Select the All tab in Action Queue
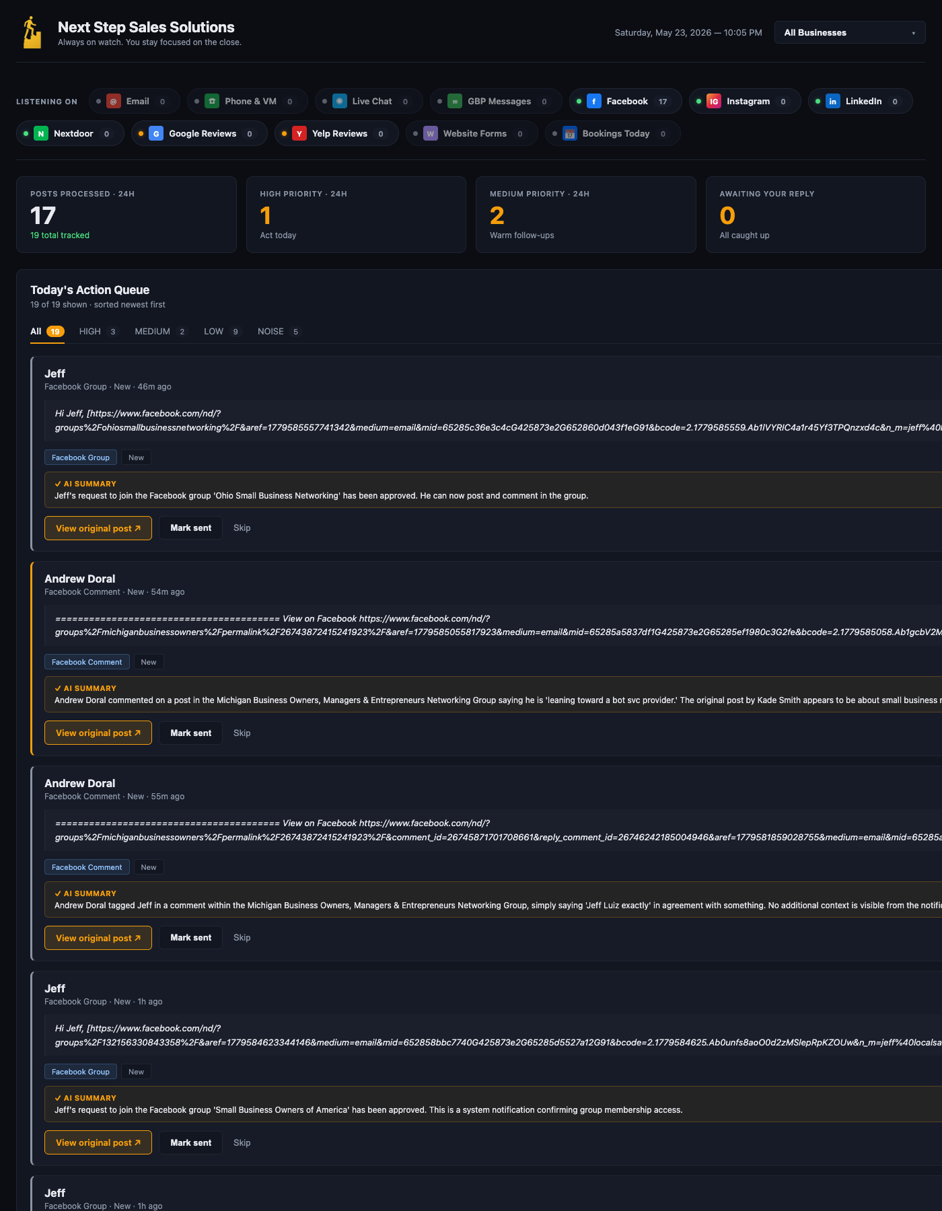Viewport: 942px width, 1211px height. [x=47, y=332]
